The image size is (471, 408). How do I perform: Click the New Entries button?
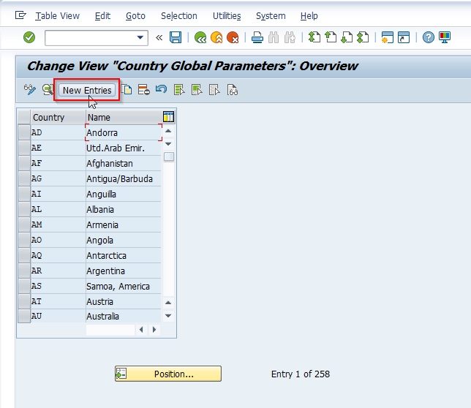[x=87, y=90]
